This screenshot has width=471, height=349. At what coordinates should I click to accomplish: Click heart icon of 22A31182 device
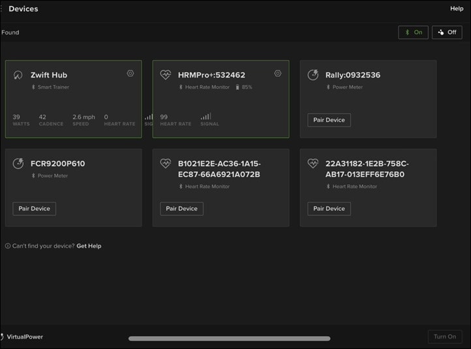click(313, 163)
